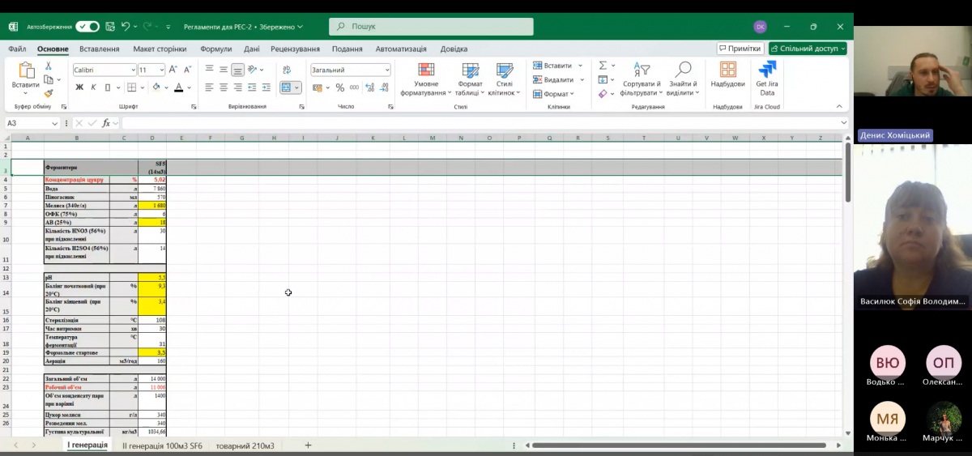Click the percent style icon
This screenshot has width=972, height=456.
click(x=340, y=87)
